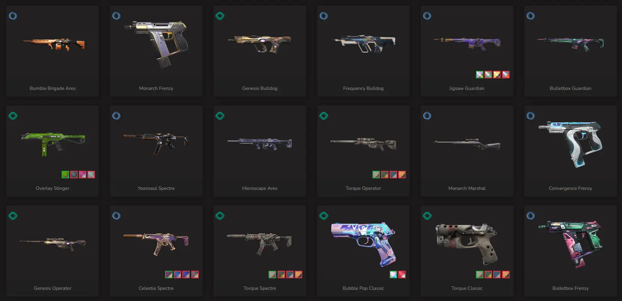
Task: Click the tier icon on Overlay Stinger card
Action: (13, 116)
